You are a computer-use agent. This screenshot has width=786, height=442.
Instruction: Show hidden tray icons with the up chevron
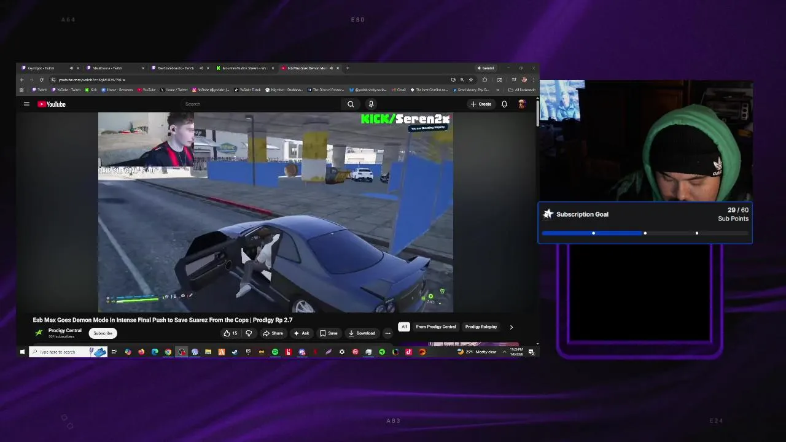click(x=504, y=352)
